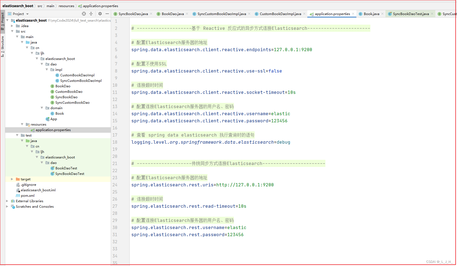Viewport: 457px width, 266px height.
Task: Click line number 14 in gutter
Action: (x=115, y=114)
